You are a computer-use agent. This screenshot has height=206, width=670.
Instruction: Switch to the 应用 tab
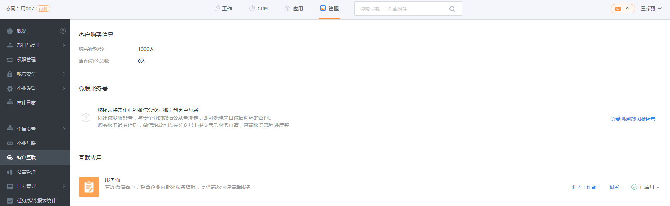294,9
